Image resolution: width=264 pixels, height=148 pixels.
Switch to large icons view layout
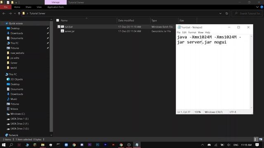point(260,139)
